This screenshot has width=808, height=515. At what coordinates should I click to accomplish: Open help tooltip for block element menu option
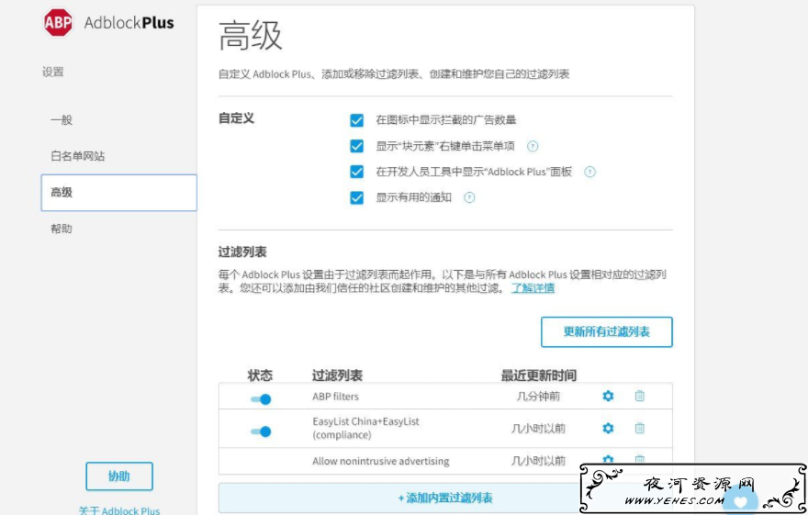(x=533, y=146)
